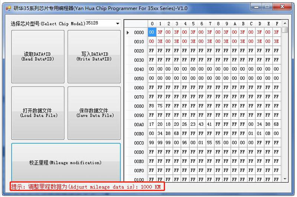Click the vertical scrollbar thumb of the grid
The image size is (297, 197).
[x=285, y=30]
